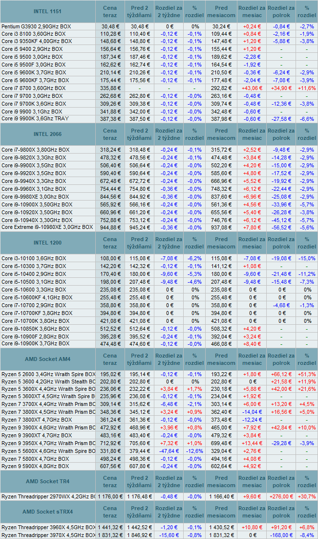Click the -6,2% value for Core i3-10100
This screenshot has height=539, width=318.
[x=194, y=259]
